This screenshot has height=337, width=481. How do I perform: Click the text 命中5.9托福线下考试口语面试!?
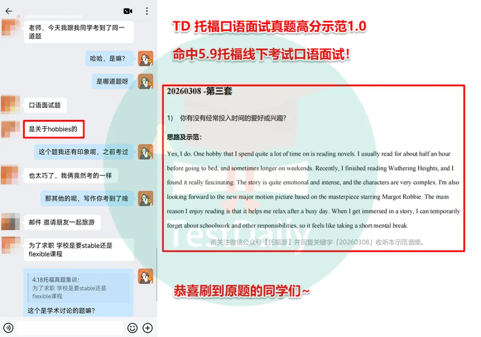click(x=261, y=54)
